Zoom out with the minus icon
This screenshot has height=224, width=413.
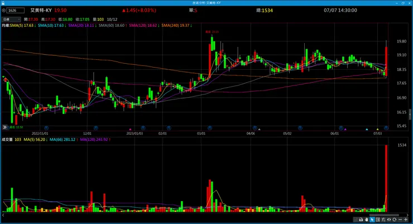tap(400, 220)
